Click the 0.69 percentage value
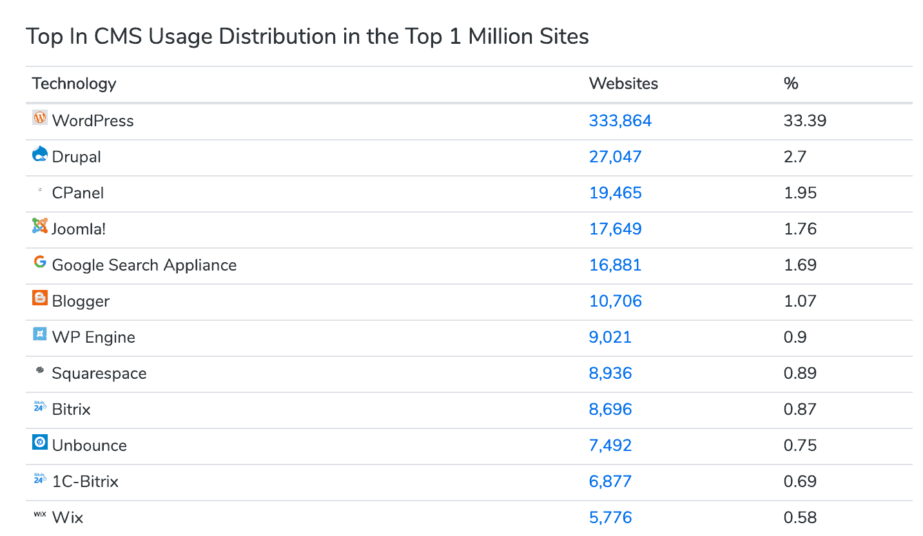923x536 pixels. tap(800, 481)
